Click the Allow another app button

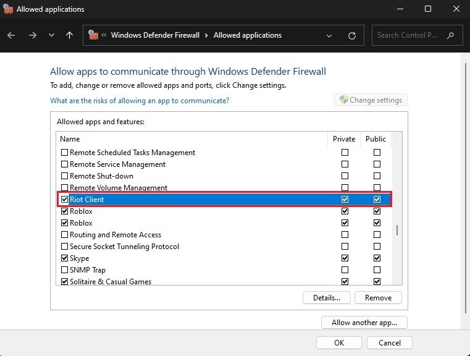(364, 322)
